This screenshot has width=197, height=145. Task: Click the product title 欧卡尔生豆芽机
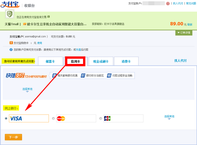click(x=57, y=24)
